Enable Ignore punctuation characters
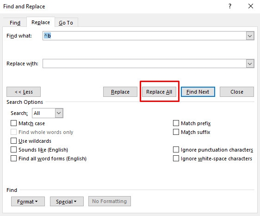The image size is (260, 216). click(176, 150)
